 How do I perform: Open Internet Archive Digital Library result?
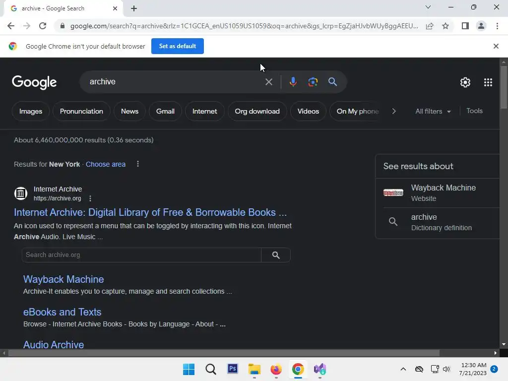coord(150,212)
